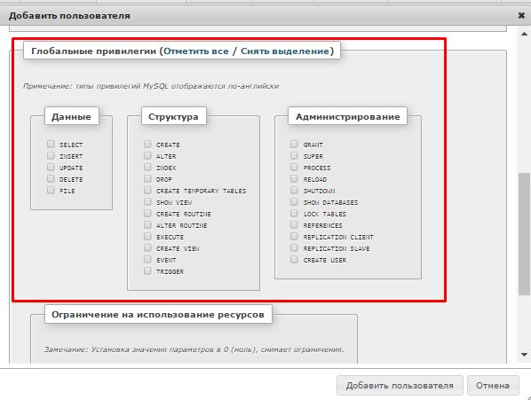Click the Структура group heading
This screenshot has height=400, width=531.
pyautogui.click(x=173, y=117)
